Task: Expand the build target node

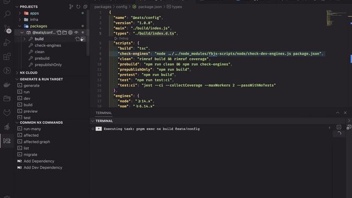Action: point(24,39)
